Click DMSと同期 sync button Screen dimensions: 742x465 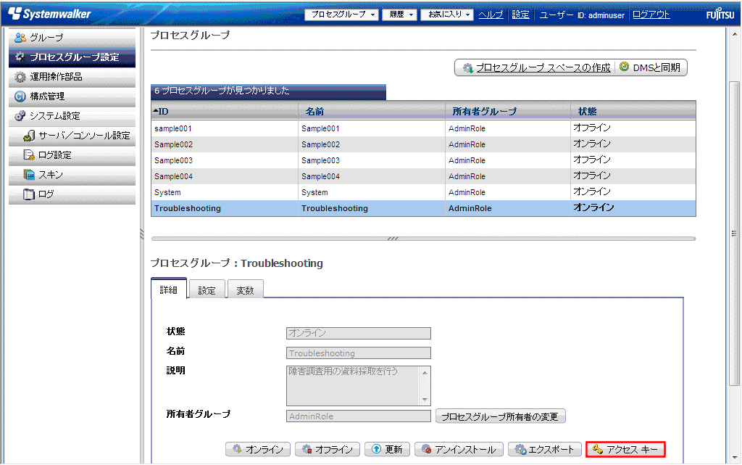click(x=650, y=67)
